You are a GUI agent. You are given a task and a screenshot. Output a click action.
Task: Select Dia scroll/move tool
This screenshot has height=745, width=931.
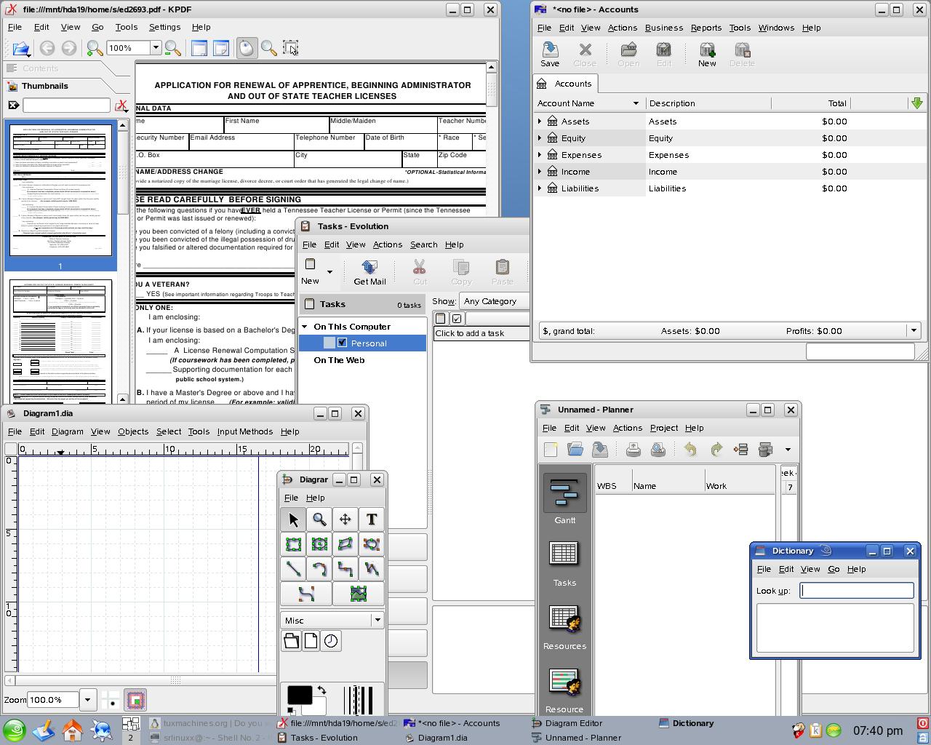(345, 519)
